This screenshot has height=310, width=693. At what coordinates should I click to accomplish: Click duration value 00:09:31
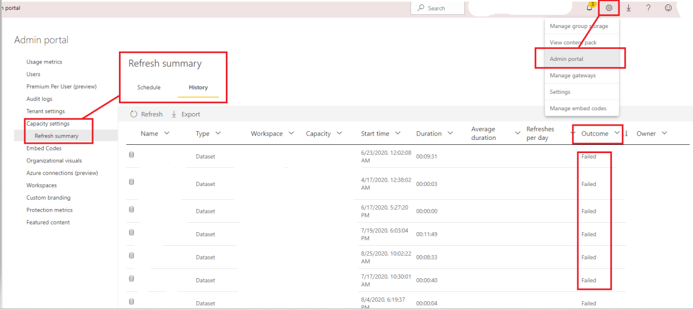click(427, 156)
